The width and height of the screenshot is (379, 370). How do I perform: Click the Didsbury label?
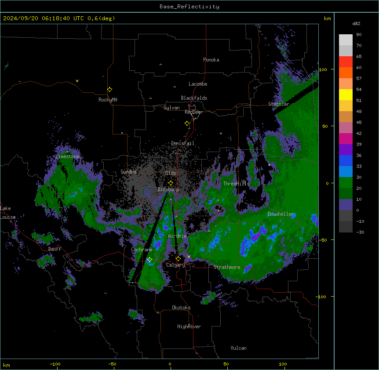(168, 189)
